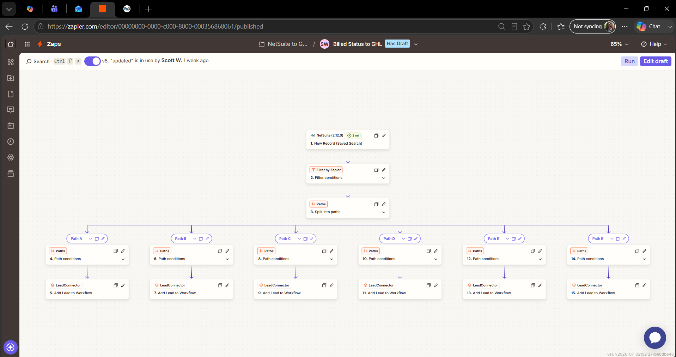The width and height of the screenshot is (676, 357).
Task: Click the copy icon on step 10 Path conditions
Action: [x=428, y=251]
